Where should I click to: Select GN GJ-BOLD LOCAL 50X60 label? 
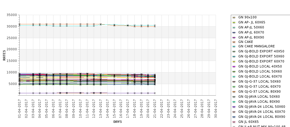[260, 71]
